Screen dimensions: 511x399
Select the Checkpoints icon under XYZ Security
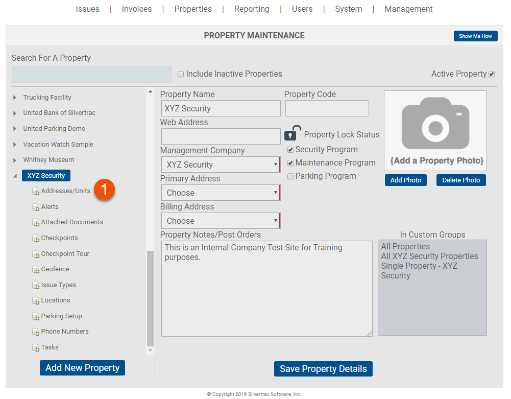click(35, 238)
